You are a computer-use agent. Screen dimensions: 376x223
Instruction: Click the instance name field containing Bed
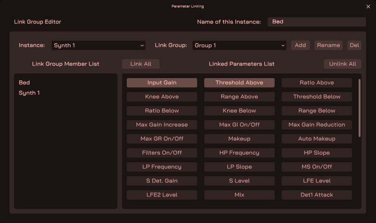[x=316, y=22]
